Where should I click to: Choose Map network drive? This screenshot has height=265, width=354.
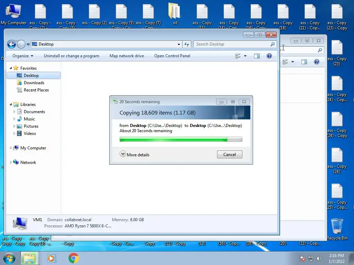[x=127, y=56]
